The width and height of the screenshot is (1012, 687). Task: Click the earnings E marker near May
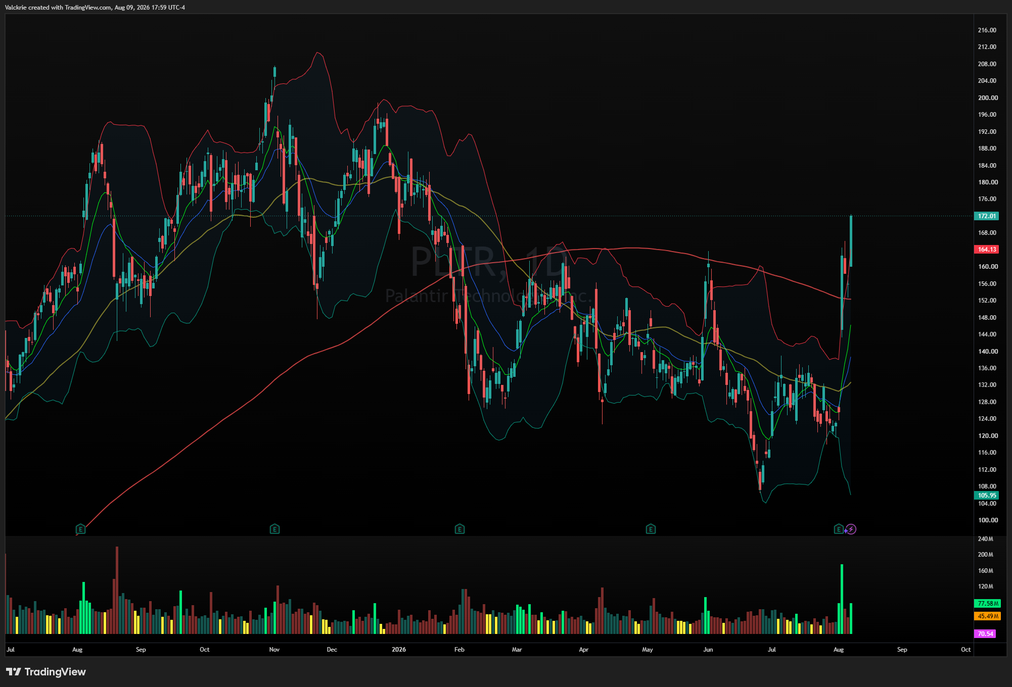(651, 529)
